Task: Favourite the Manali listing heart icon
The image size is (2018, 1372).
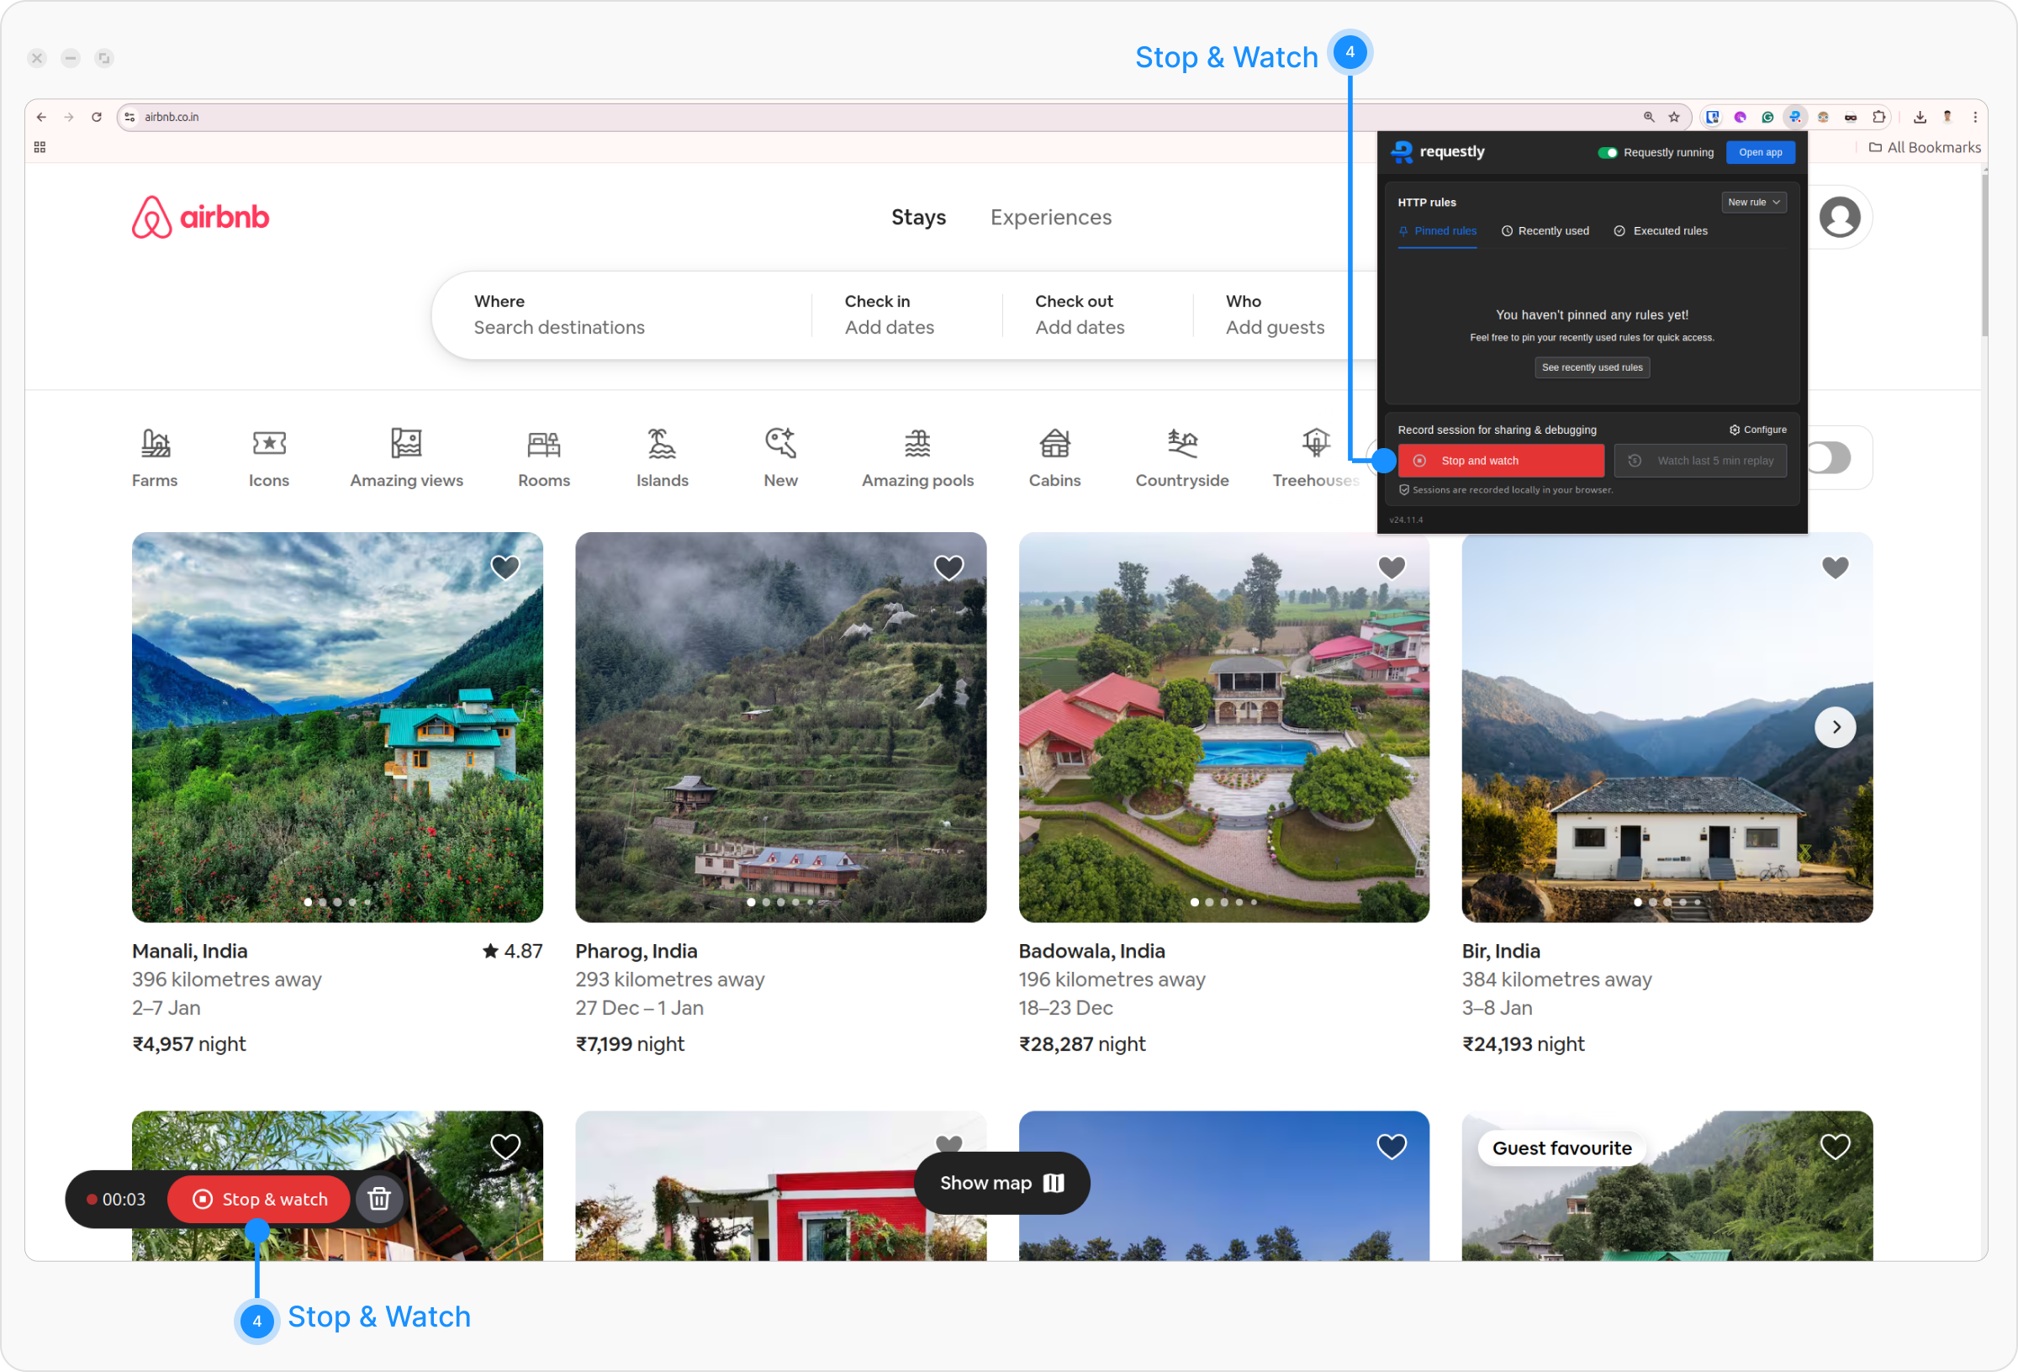Action: tap(505, 567)
